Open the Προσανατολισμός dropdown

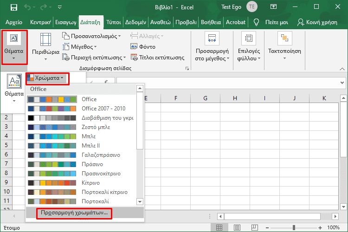91,36
